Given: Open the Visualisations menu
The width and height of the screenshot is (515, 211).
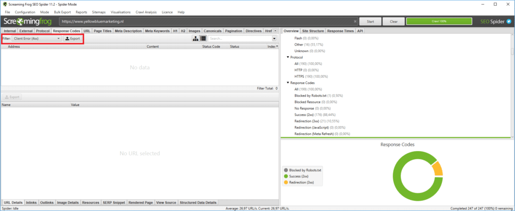Looking at the screenshot, I should tap(121, 12).
